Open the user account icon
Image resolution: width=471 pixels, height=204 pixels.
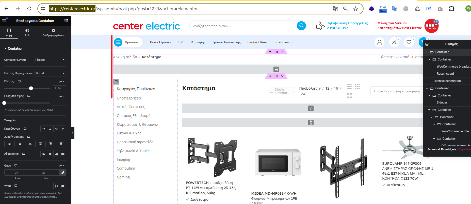coord(379,42)
